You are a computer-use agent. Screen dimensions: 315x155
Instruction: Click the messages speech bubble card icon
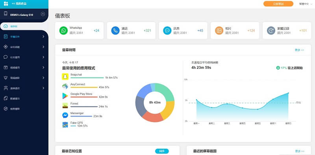point(167,31)
